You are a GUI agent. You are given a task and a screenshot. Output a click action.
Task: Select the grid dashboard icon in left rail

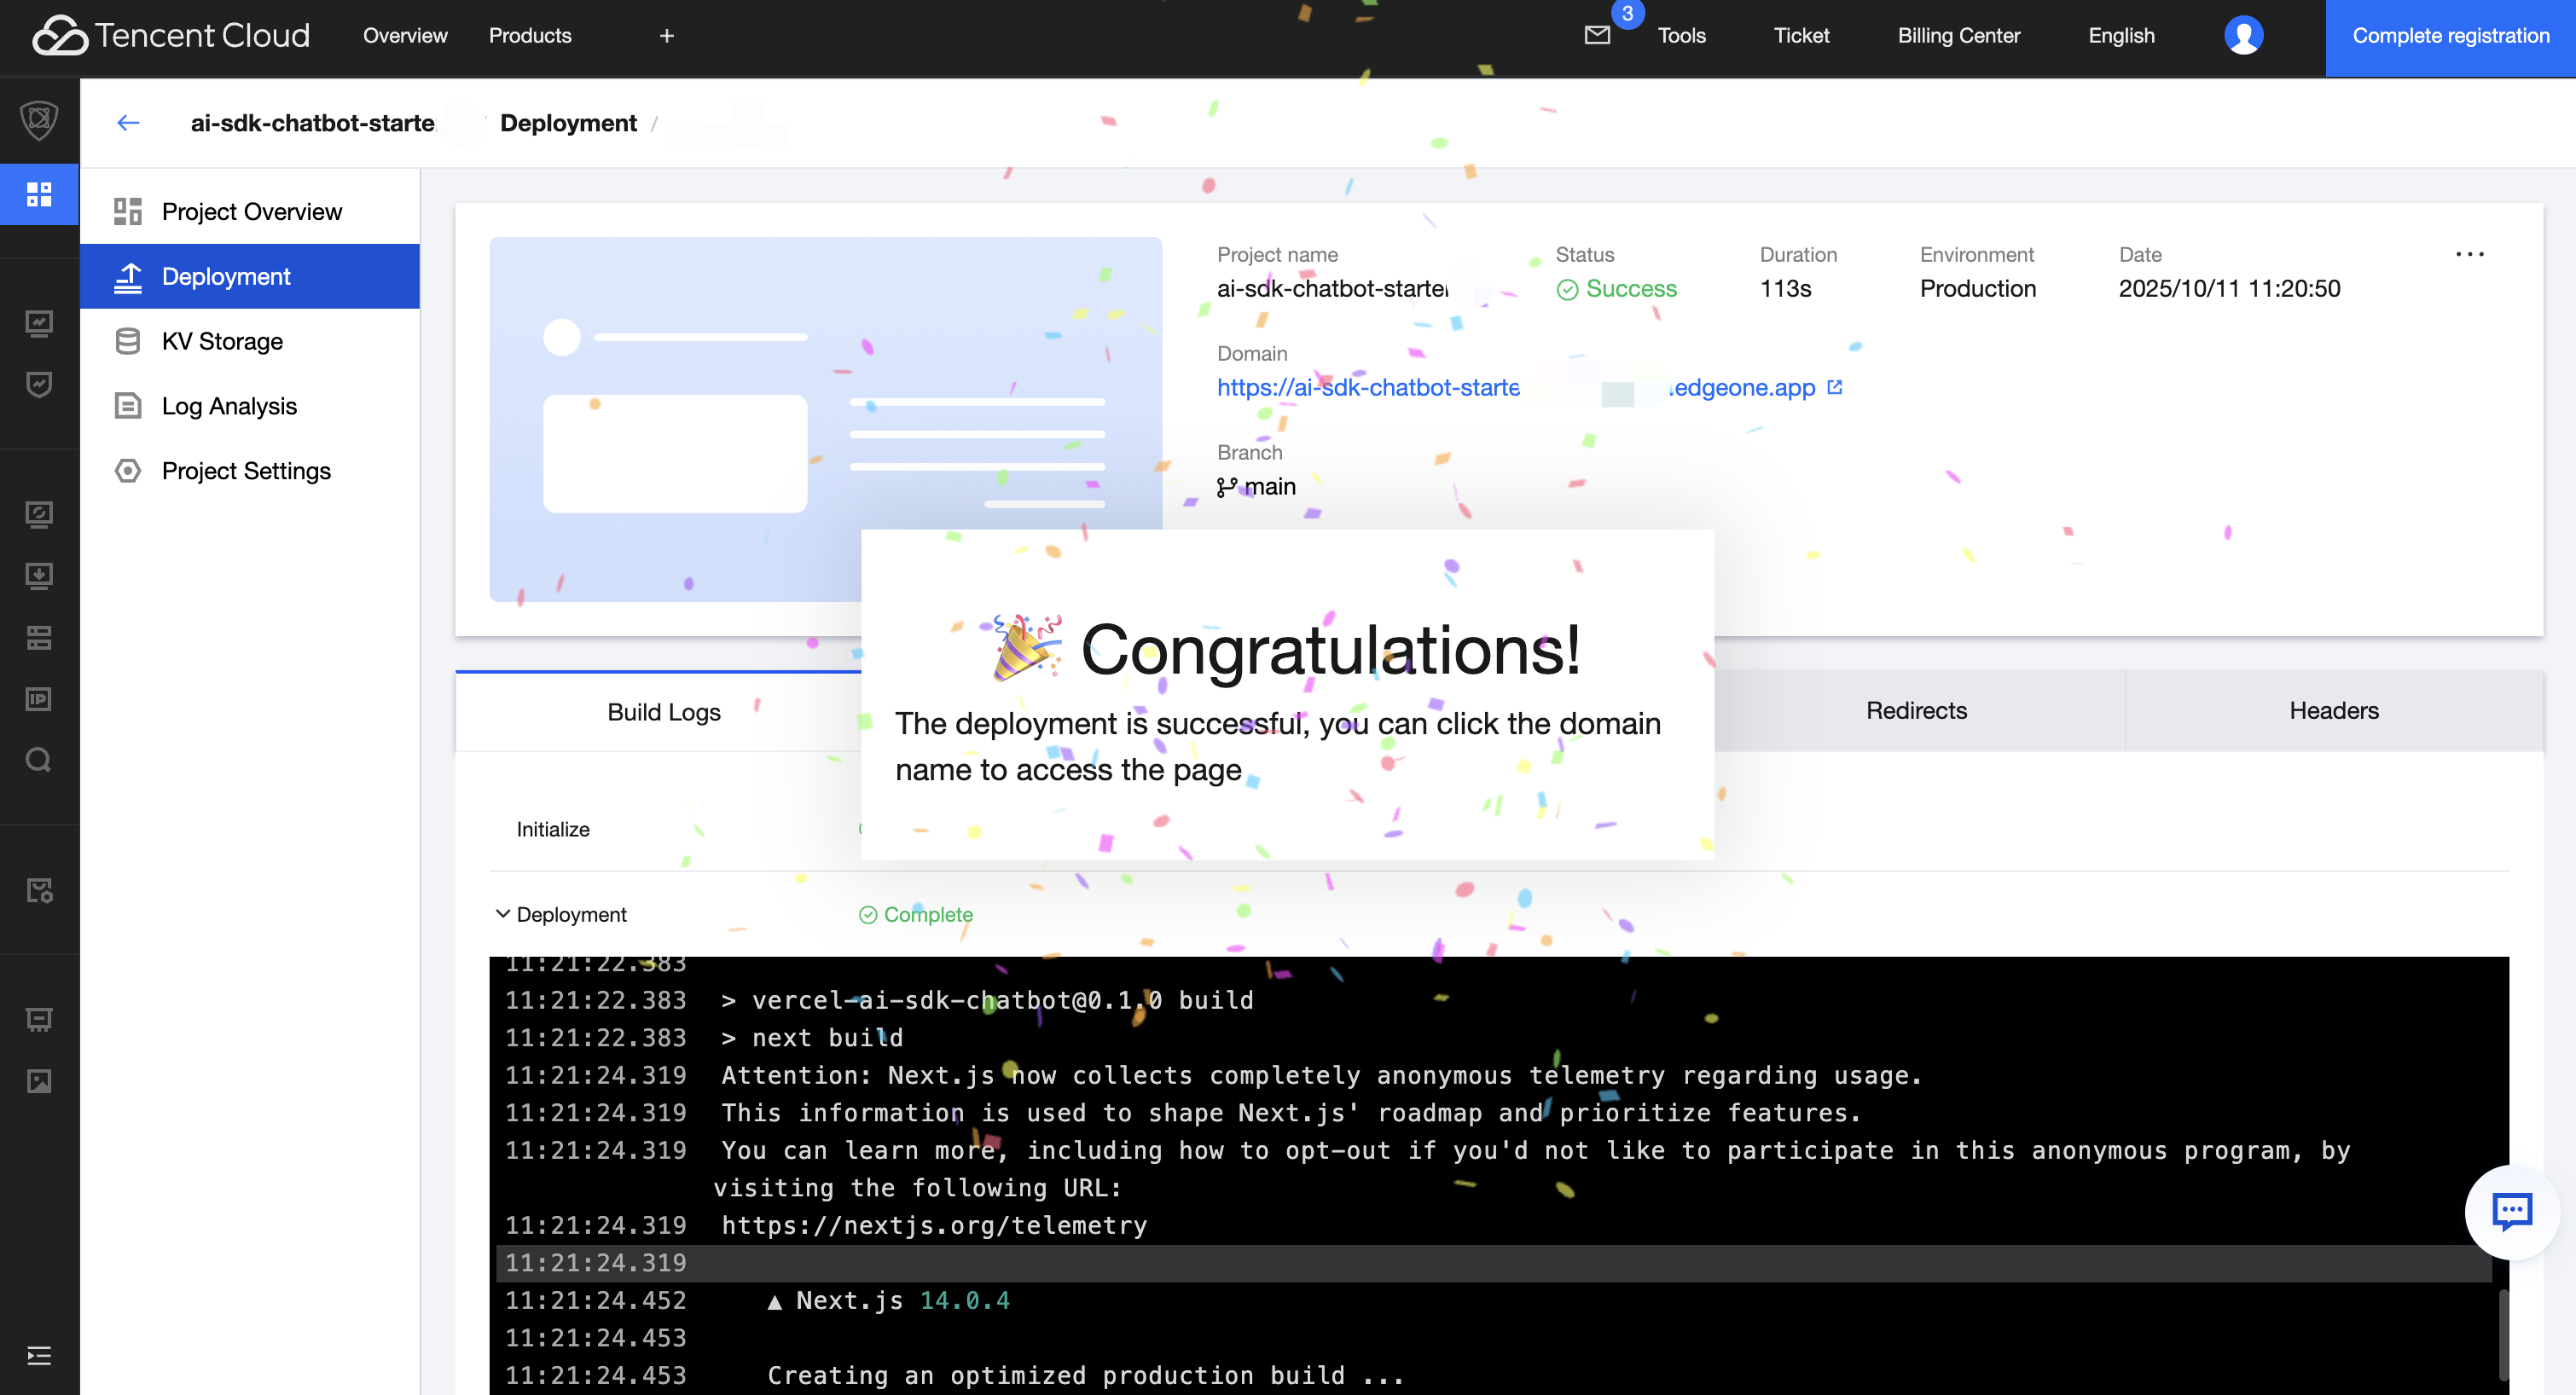[39, 194]
